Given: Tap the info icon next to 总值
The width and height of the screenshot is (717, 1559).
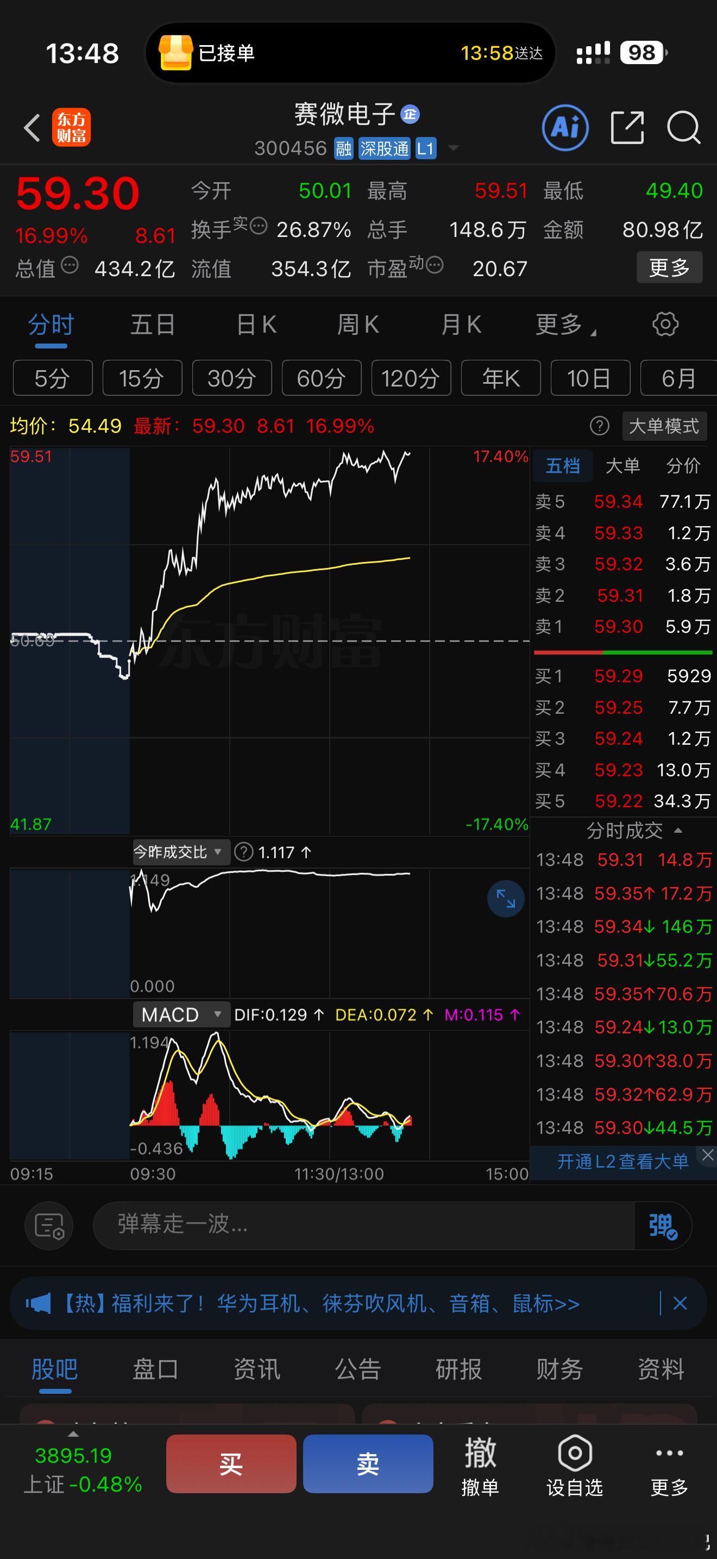Looking at the screenshot, I should (70, 265).
